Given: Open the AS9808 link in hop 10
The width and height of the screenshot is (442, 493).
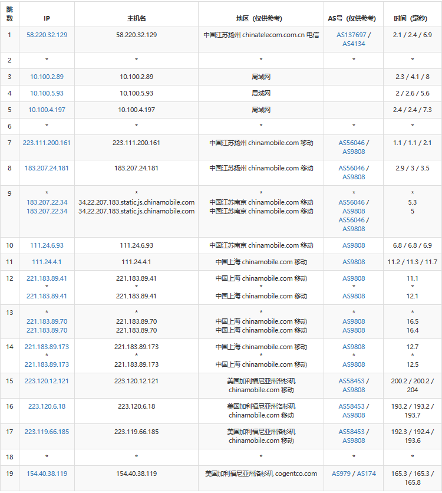Looking at the screenshot, I should point(354,245).
